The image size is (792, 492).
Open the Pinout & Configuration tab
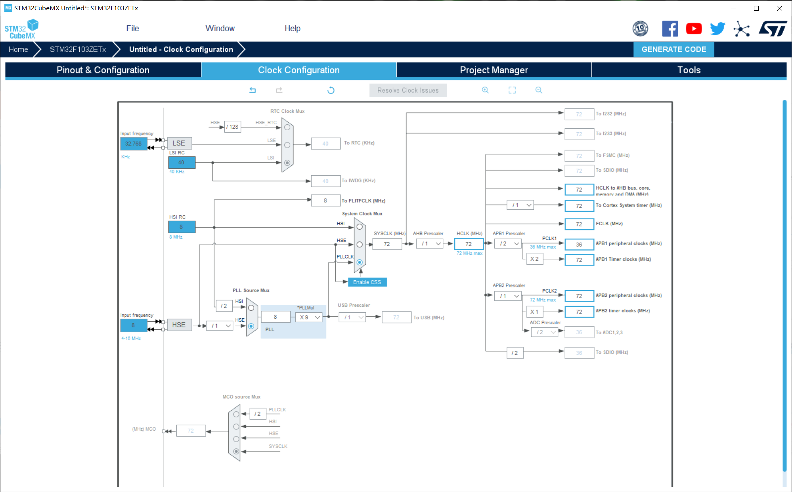coord(102,69)
